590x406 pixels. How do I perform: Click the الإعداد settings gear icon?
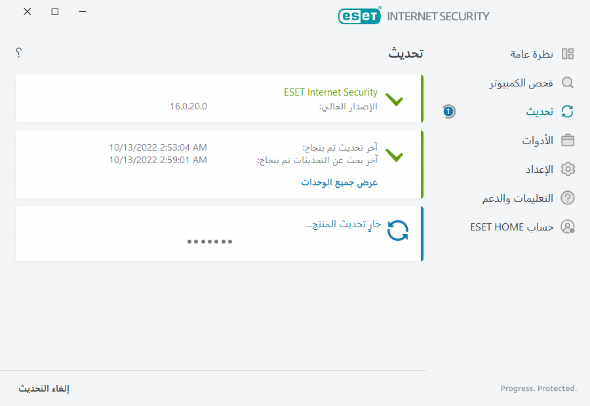[568, 169]
